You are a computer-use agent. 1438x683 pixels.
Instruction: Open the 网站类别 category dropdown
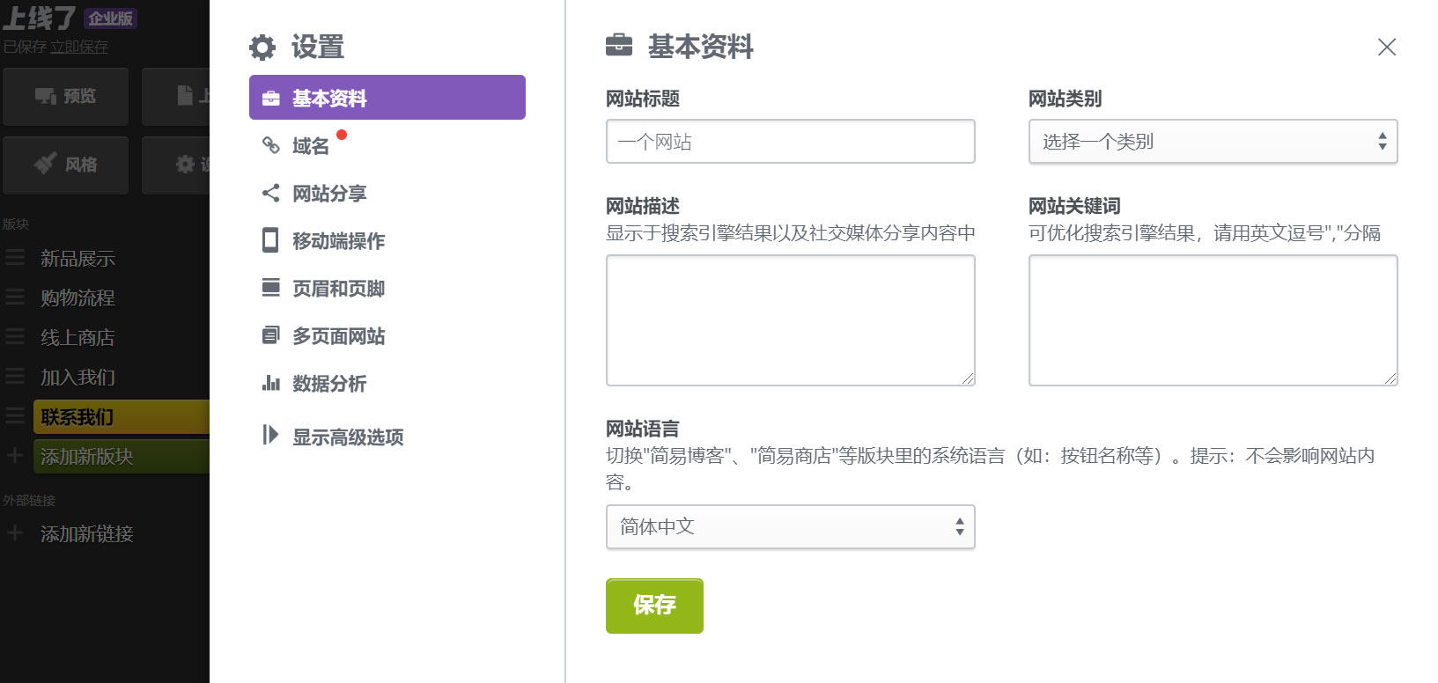pyautogui.click(x=1213, y=142)
